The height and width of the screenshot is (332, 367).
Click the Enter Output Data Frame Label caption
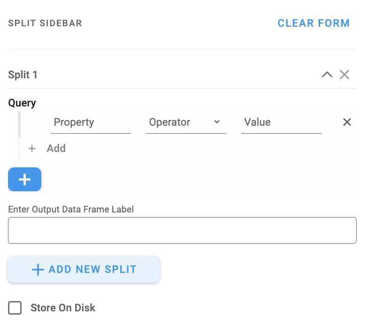tap(71, 210)
